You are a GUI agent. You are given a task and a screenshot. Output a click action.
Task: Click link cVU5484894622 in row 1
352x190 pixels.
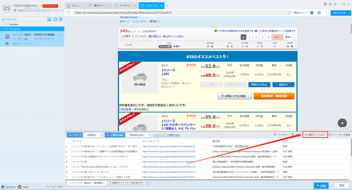click(x=169, y=147)
